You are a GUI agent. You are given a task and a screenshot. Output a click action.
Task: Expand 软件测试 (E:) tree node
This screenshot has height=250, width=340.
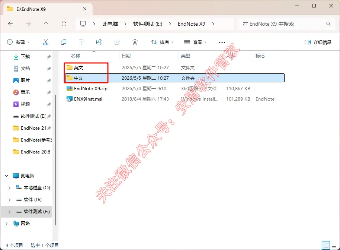(9, 212)
